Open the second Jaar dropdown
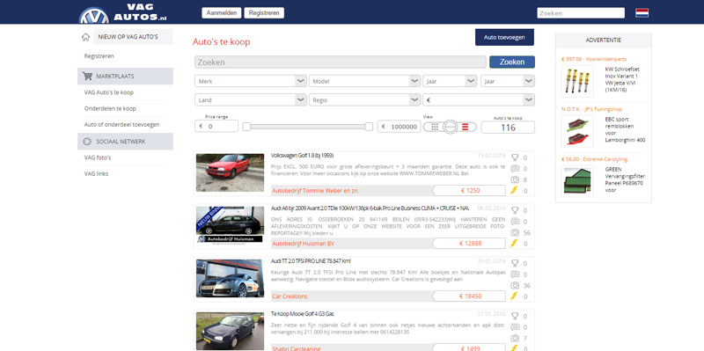The image size is (704, 351). pos(508,81)
